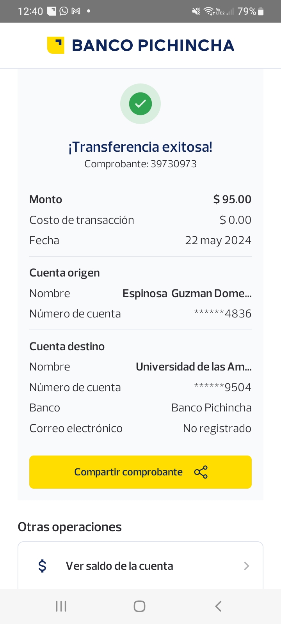
Task: Tap the Android home navigation icon
Action: pos(139,606)
